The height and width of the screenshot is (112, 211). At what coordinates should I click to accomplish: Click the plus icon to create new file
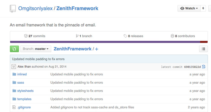tap(96, 49)
